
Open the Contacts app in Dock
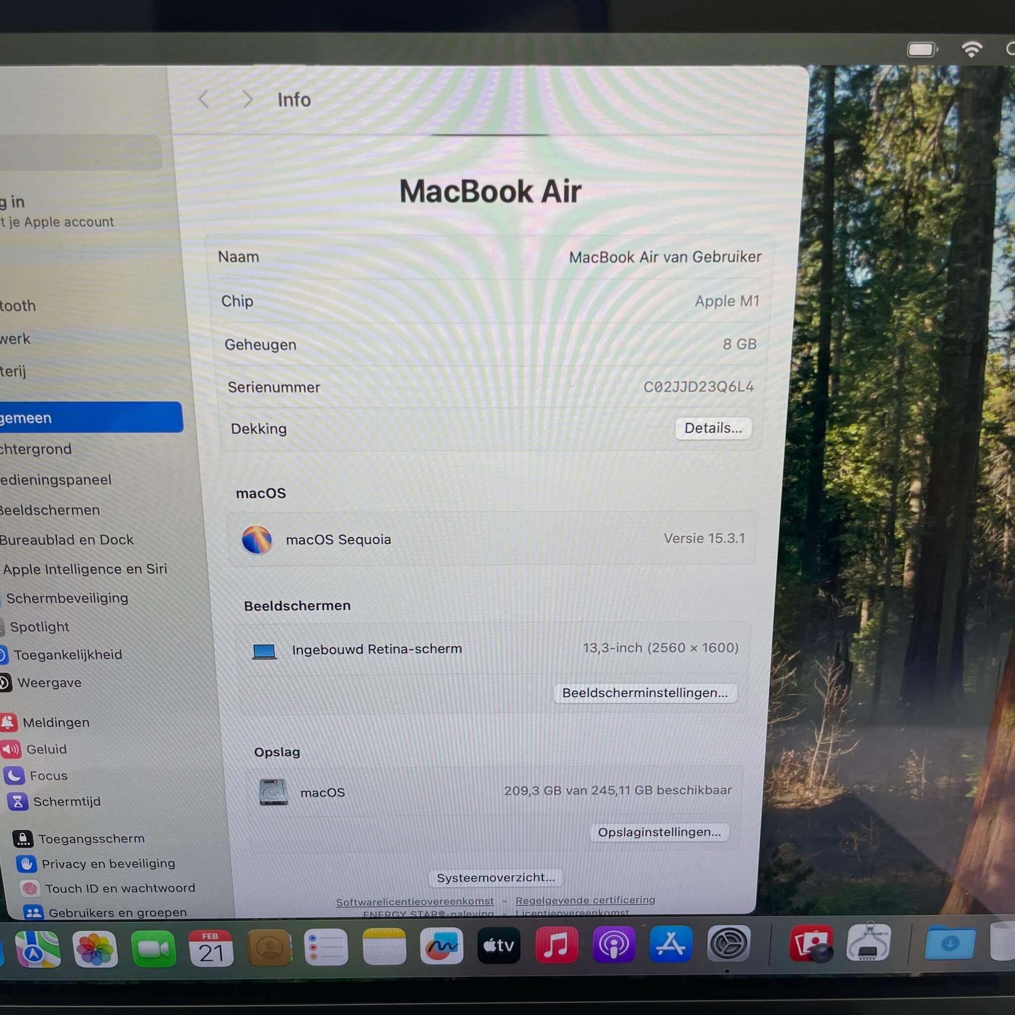[x=269, y=947]
